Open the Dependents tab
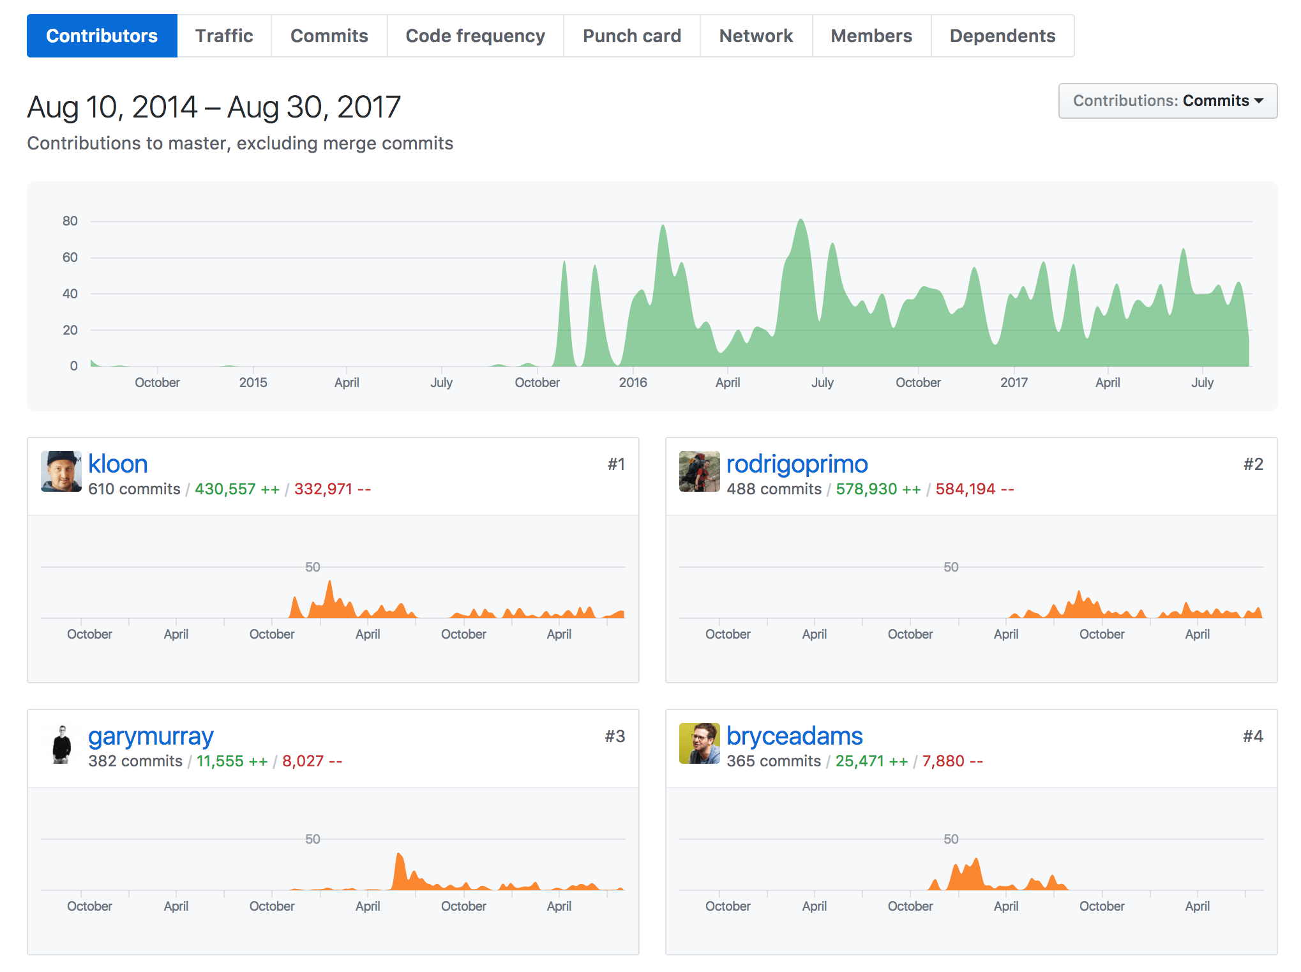Image resolution: width=1301 pixels, height=972 pixels. click(x=1002, y=36)
